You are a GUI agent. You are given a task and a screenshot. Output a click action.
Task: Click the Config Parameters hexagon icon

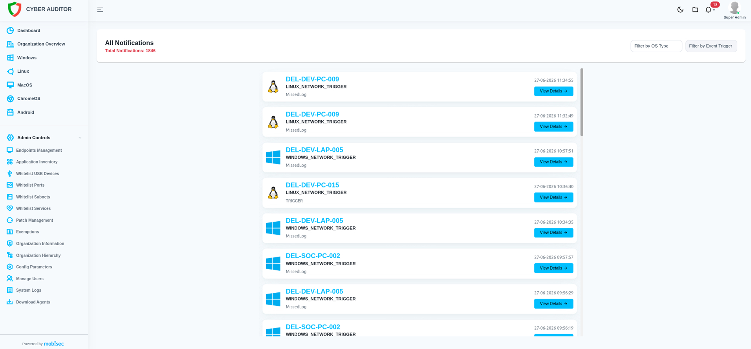coord(10,267)
